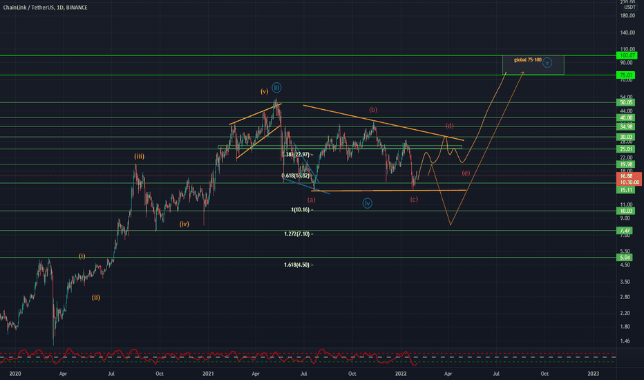Select the 25.01 price level label
644x380 pixels.
pyautogui.click(x=626, y=149)
